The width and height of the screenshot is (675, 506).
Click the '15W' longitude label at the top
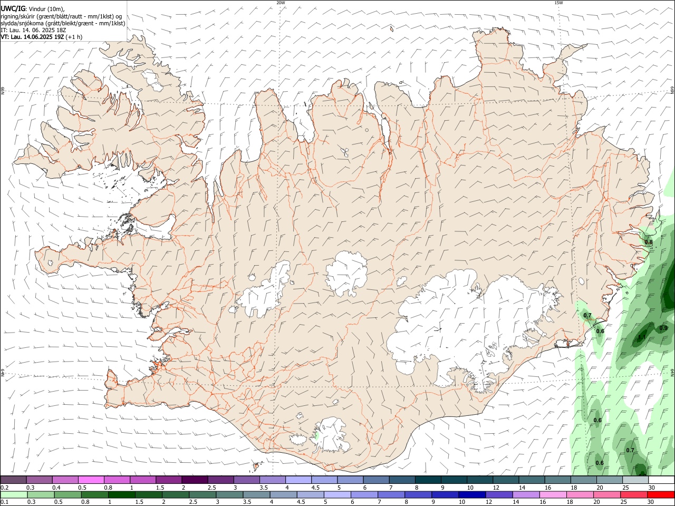[558, 3]
